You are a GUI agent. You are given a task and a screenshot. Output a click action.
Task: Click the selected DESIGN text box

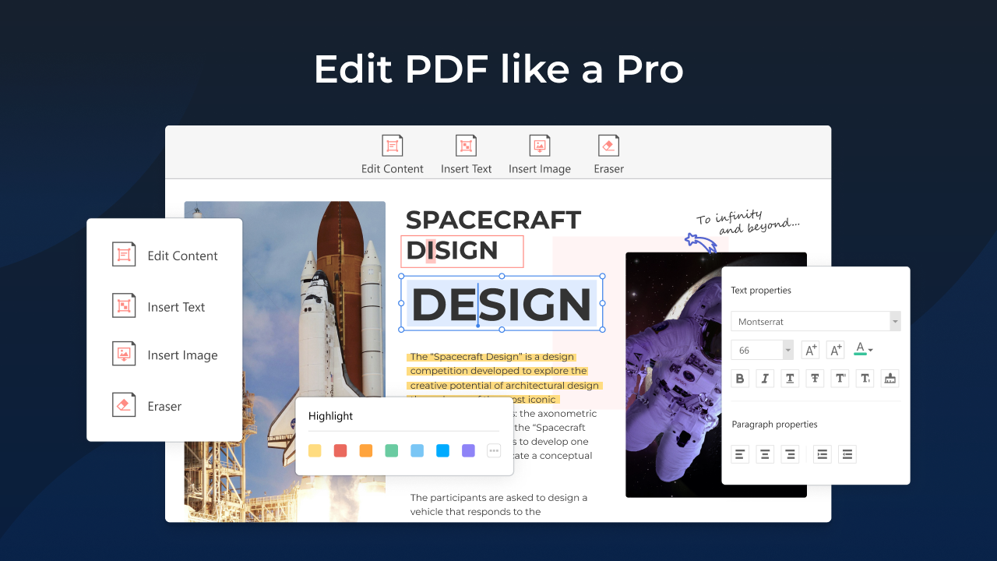(502, 305)
